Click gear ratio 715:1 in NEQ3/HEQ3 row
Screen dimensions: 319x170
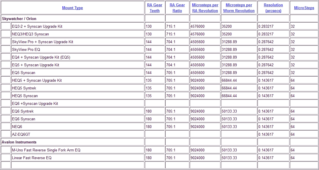tap(171, 34)
